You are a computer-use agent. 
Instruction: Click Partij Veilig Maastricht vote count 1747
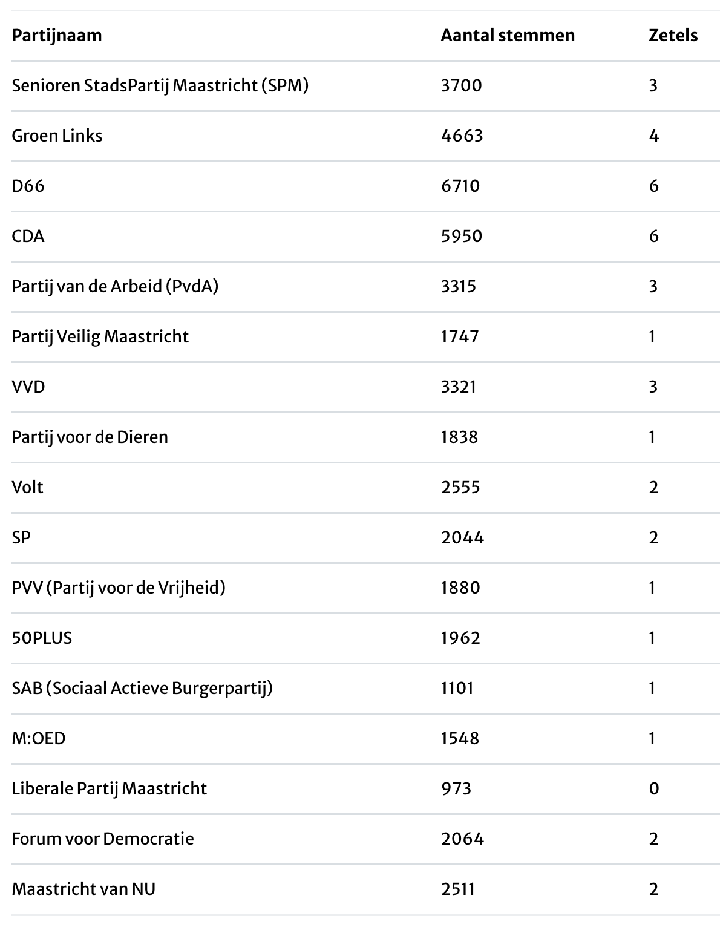pyautogui.click(x=459, y=336)
